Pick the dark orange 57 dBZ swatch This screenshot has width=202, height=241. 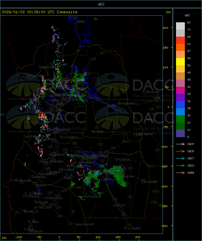(180, 47)
